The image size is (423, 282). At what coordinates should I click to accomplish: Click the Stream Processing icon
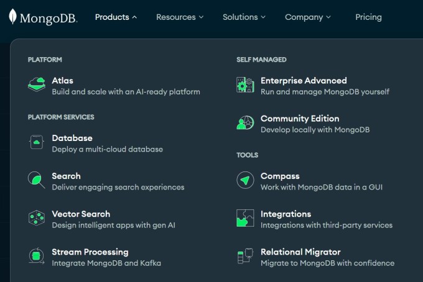[x=37, y=257]
